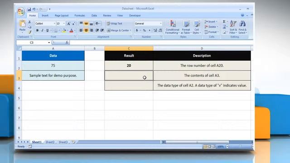Open Orientation text rotation dropdown
Screen dimensions: 290x163
point(97,24)
